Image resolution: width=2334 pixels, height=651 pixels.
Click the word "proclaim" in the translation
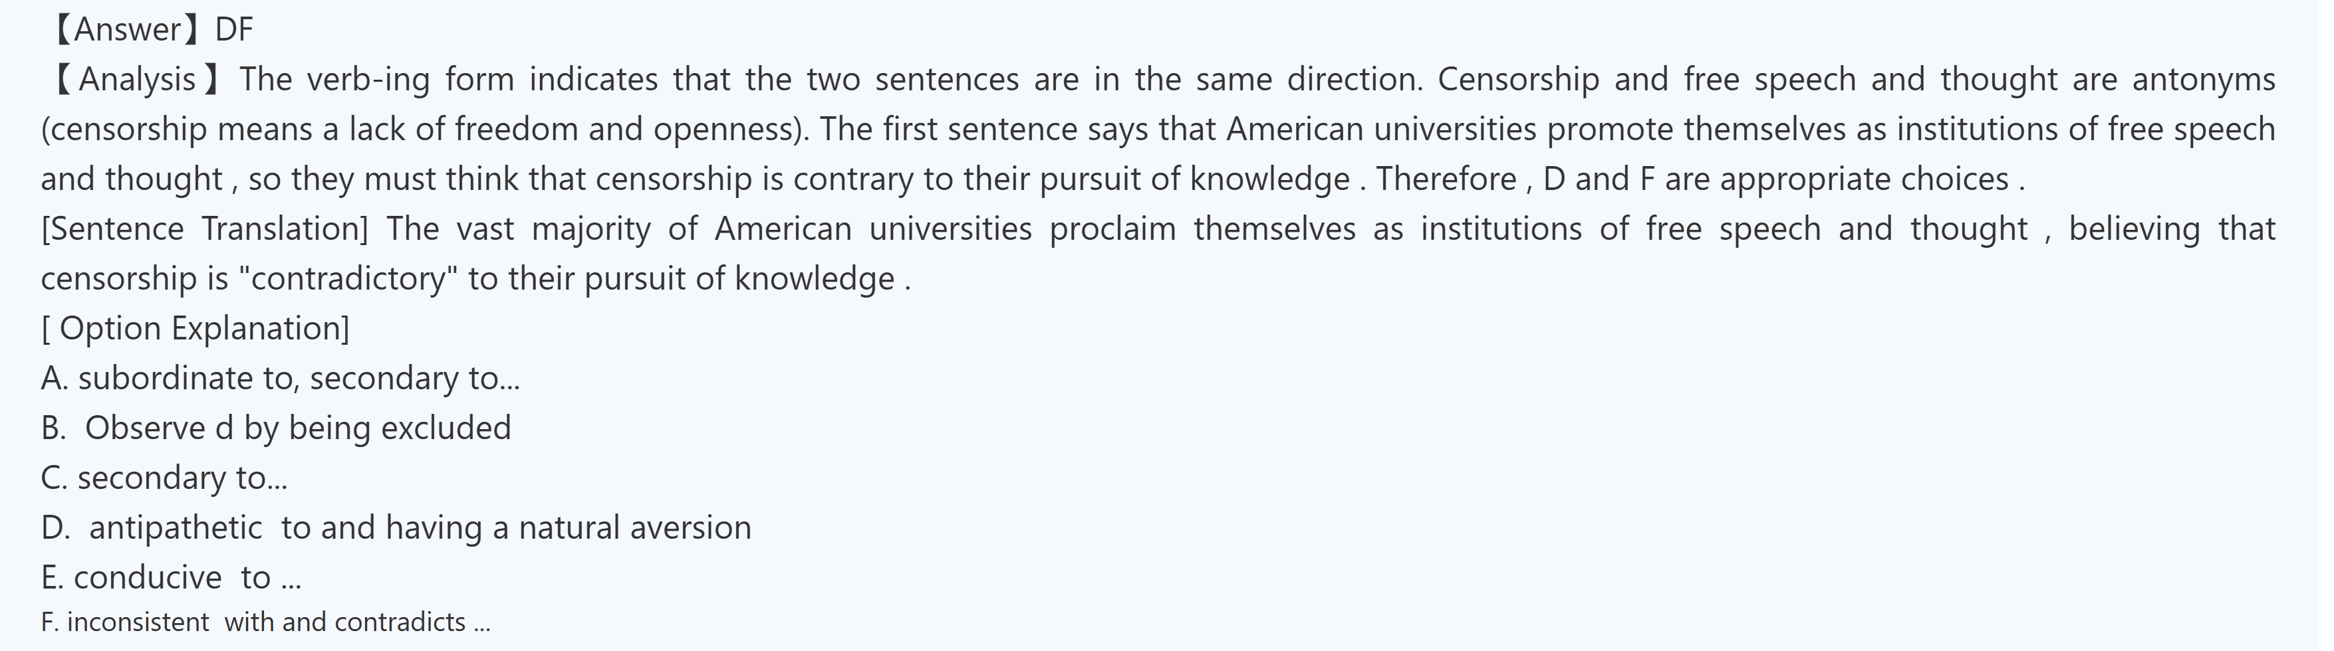pos(1112,229)
